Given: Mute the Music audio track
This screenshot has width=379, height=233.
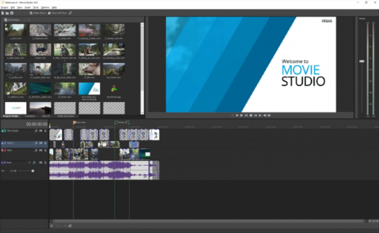Looking at the screenshot, I should pos(41,163).
